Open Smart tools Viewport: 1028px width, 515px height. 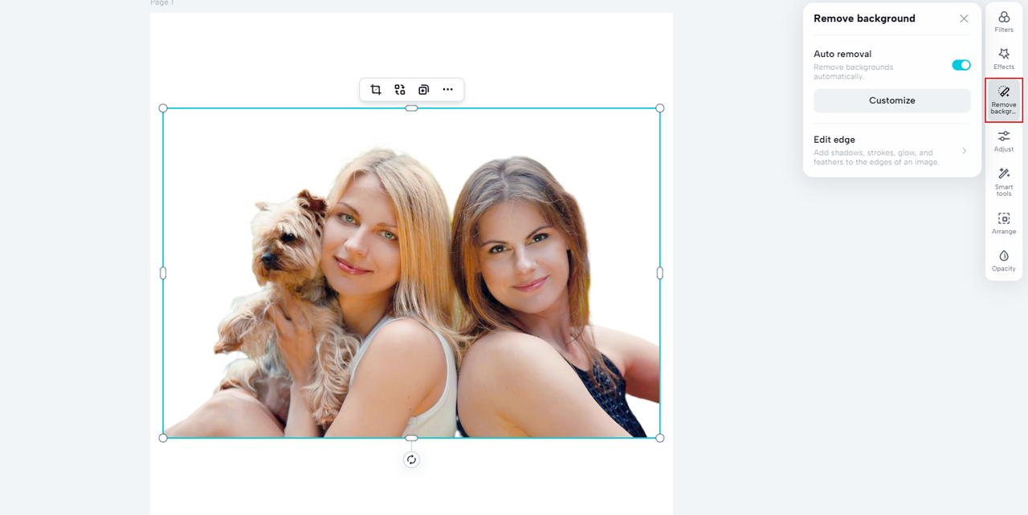[x=1004, y=182]
